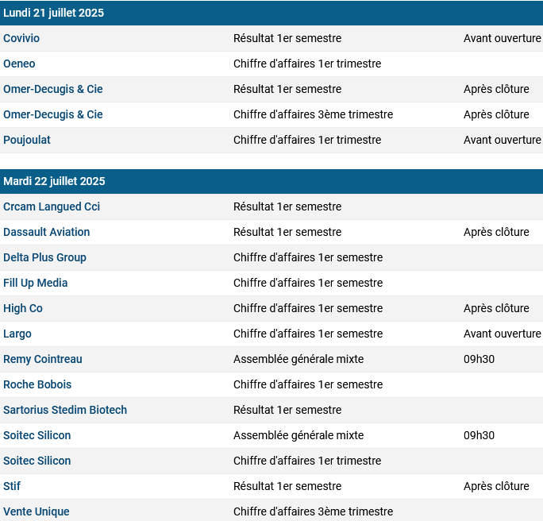Click Stif's Résultat 1er semestre text
The image size is (543, 521).
pyautogui.click(x=287, y=486)
